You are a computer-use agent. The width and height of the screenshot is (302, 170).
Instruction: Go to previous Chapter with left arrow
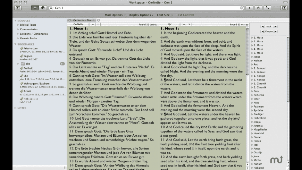coord(262,31)
